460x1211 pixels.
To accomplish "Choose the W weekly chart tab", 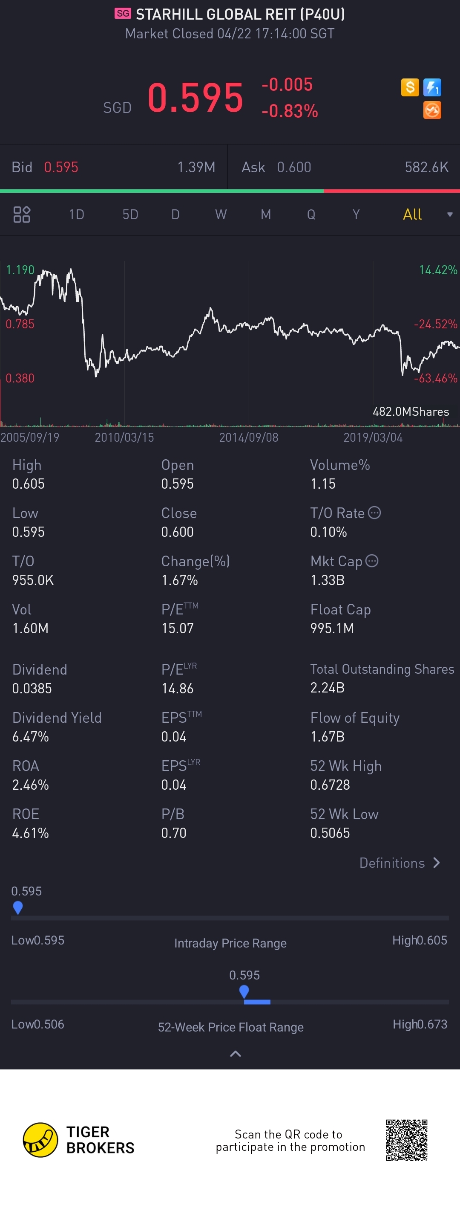I will (x=221, y=214).
